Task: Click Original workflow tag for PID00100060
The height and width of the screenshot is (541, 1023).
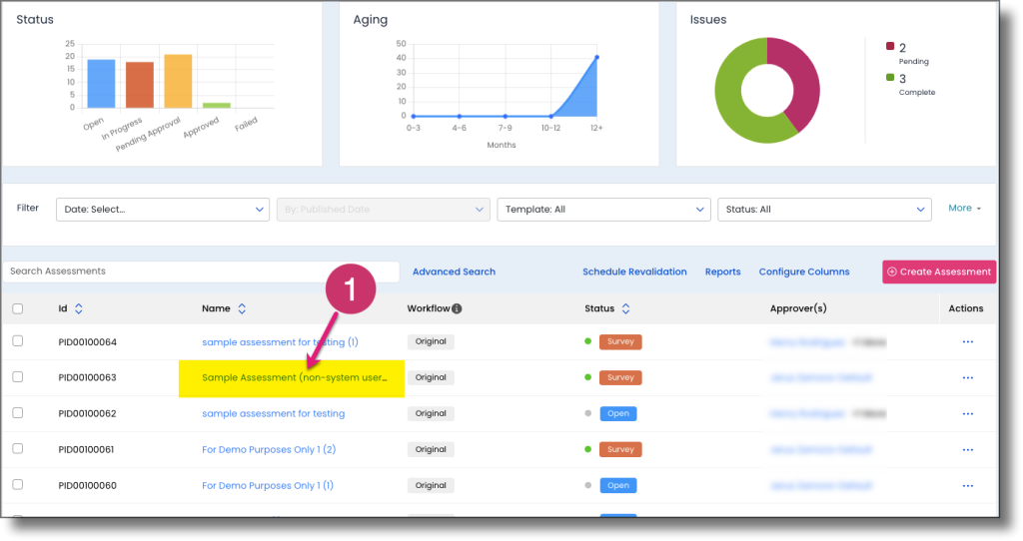Action: (431, 485)
